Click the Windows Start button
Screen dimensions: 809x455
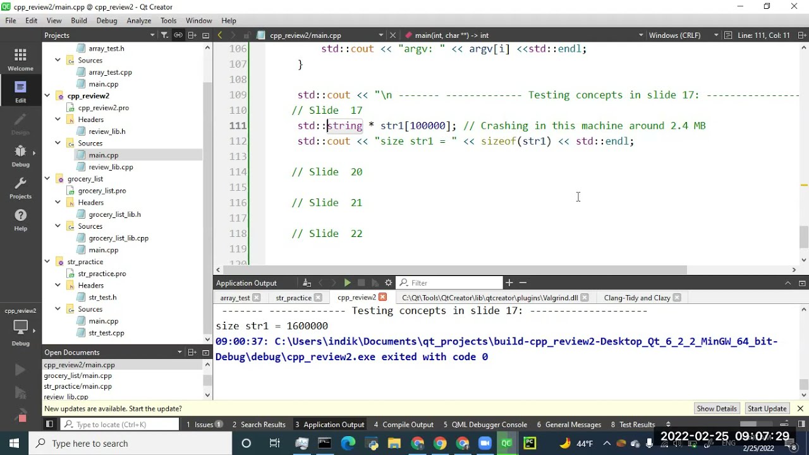pos(14,444)
